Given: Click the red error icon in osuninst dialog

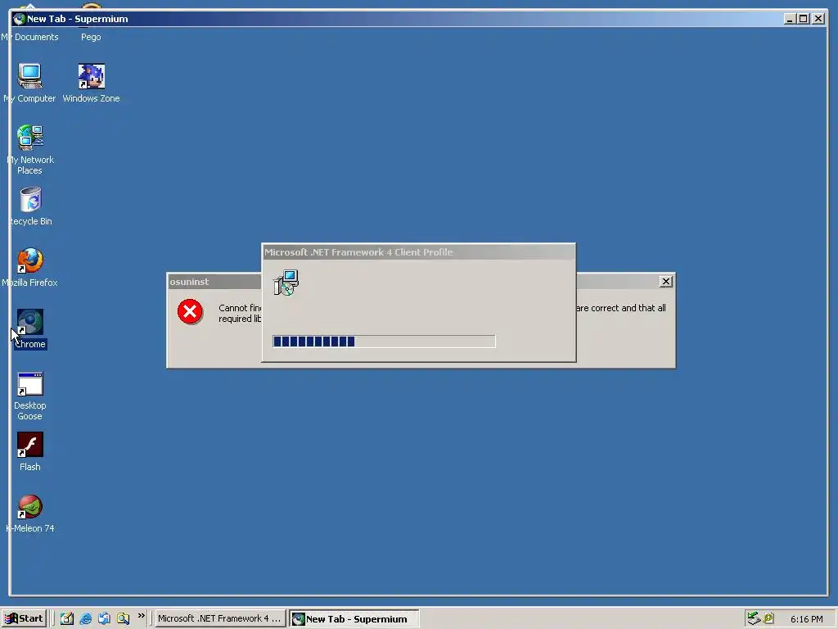Looking at the screenshot, I should (x=190, y=312).
